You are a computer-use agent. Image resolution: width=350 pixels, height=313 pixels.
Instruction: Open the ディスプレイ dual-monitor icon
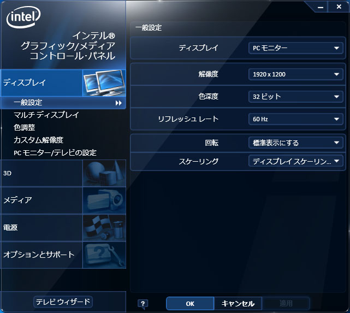pos(104,83)
